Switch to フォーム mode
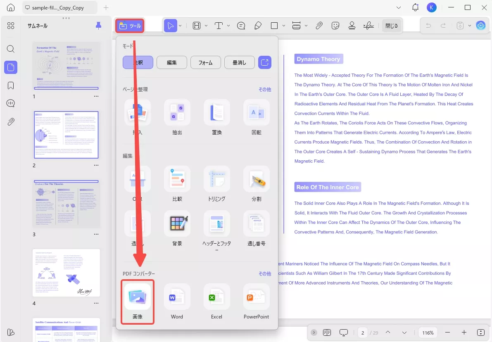 point(206,62)
